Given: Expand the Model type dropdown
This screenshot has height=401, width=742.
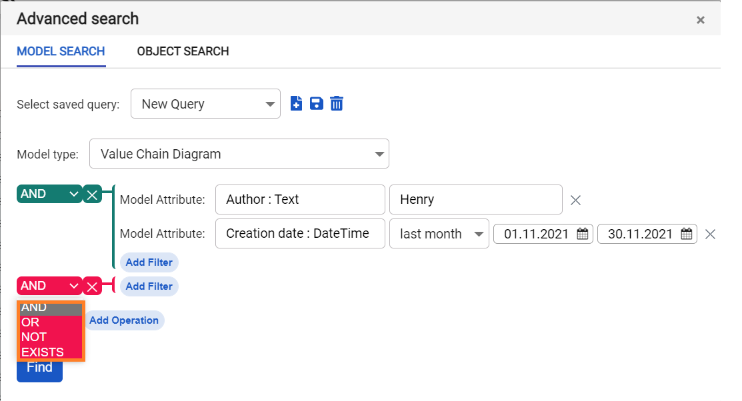Looking at the screenshot, I should click(x=239, y=154).
